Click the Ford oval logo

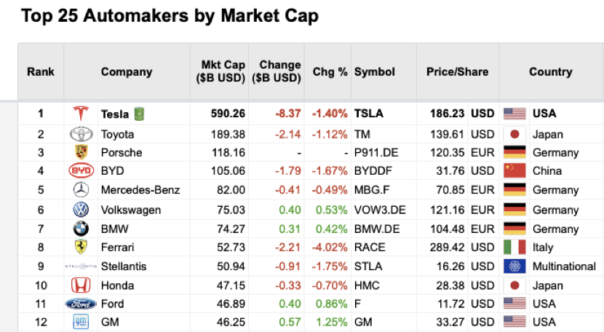pos(81,304)
